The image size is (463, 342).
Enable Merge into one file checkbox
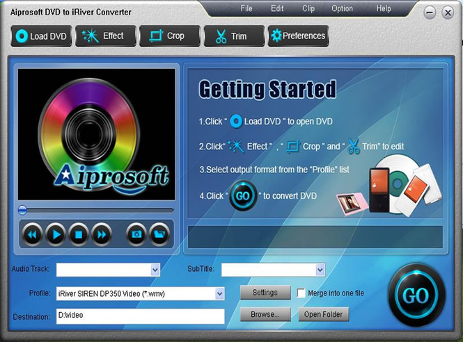click(x=301, y=293)
